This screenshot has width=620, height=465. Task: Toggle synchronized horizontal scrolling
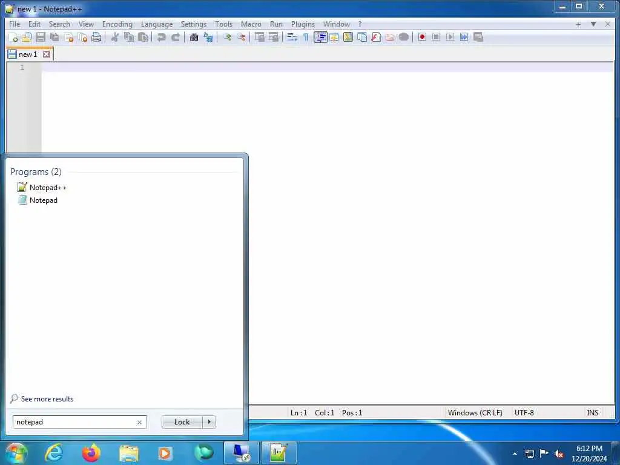coord(274,37)
